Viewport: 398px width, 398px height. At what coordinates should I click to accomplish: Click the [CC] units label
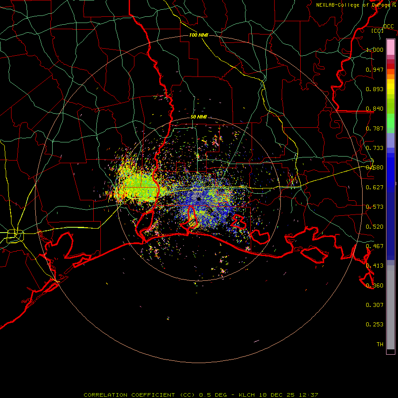377,31
